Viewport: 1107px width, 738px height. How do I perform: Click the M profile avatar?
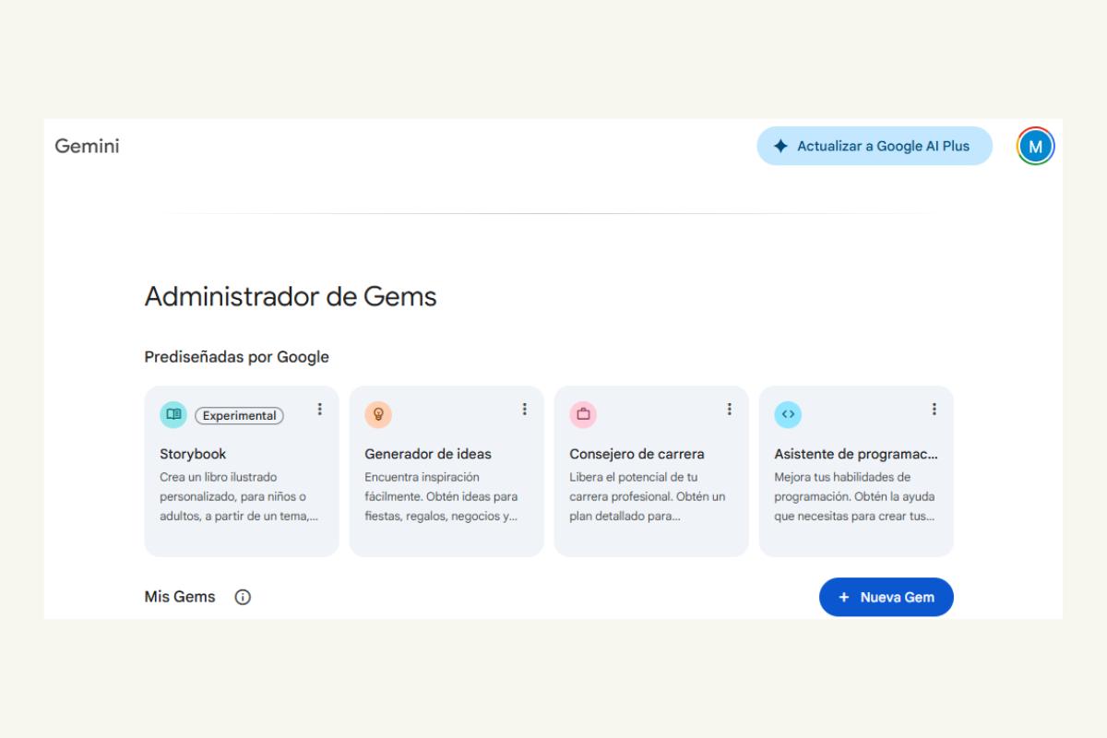click(x=1034, y=145)
